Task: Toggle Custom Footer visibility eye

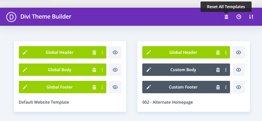Action: point(239,87)
